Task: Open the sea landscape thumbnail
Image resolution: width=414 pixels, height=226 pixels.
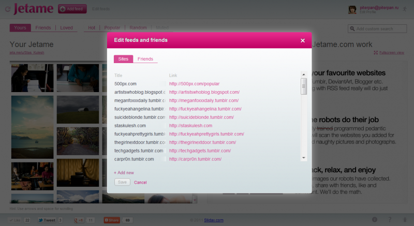Action: [32, 127]
